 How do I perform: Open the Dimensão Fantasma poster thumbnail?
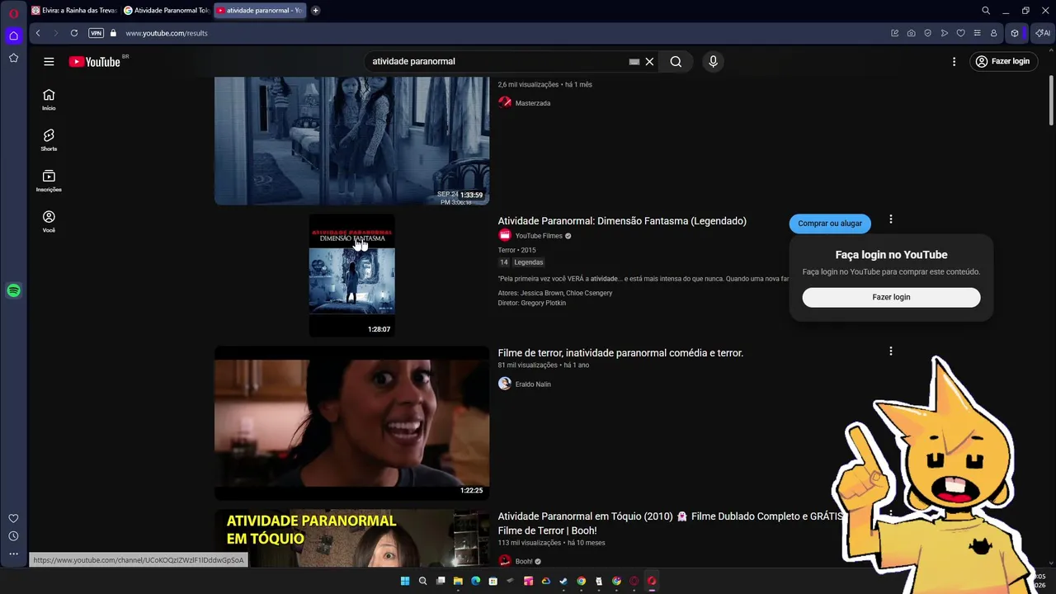(x=351, y=276)
